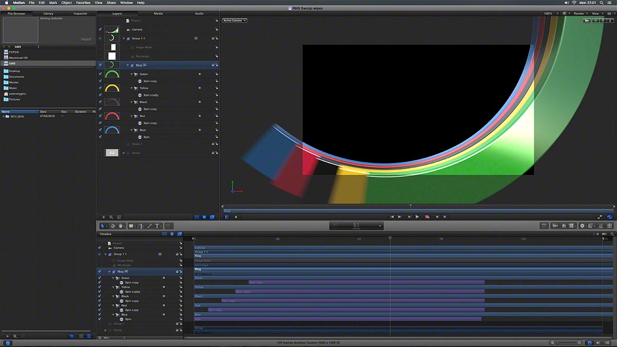Expand the bottom Group in Layers list
617x347 pixels.
coord(124,153)
